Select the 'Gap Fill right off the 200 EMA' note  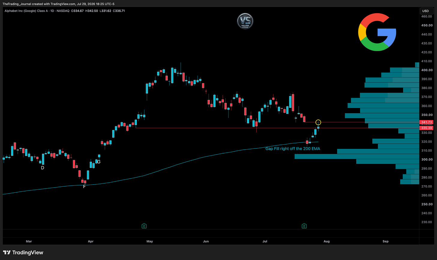293,149
